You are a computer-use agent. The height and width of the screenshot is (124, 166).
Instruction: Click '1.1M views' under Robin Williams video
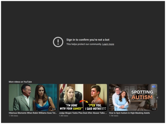click(13, 116)
